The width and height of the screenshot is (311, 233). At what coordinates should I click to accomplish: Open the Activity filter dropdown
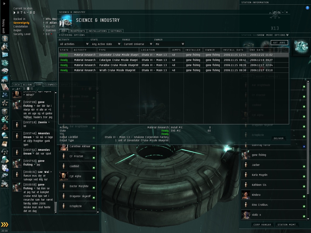coord(74,44)
